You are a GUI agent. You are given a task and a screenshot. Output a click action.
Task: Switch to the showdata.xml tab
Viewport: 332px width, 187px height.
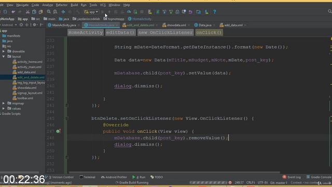coord(176,25)
